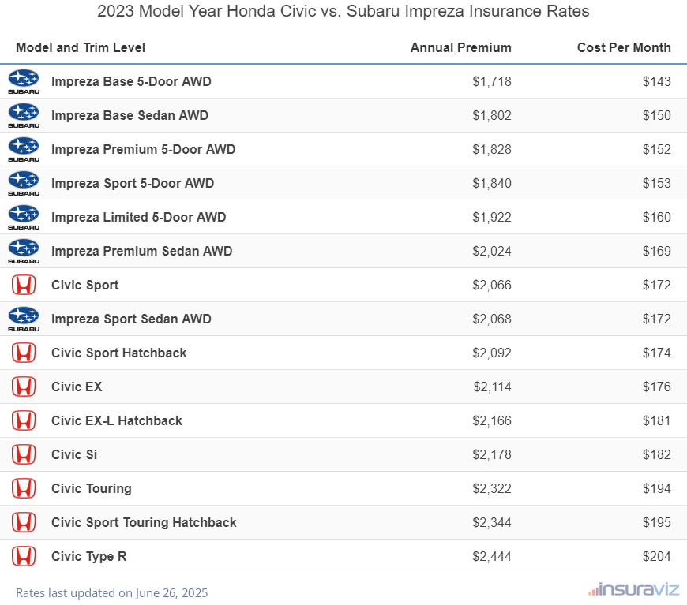Click Honda logo beside Civic EX-L Hatchback

24,420
